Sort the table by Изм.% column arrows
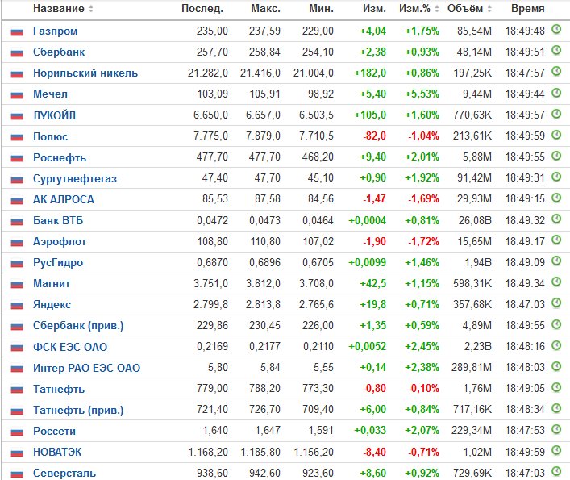Screen dimensions: 570x480 click(x=437, y=9)
